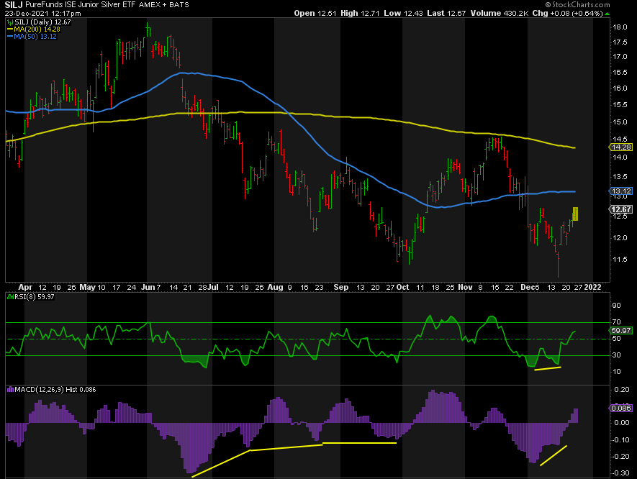This screenshot has height=479, width=637.
Task: Click the 17.5 price axis label
Action: click(x=620, y=42)
